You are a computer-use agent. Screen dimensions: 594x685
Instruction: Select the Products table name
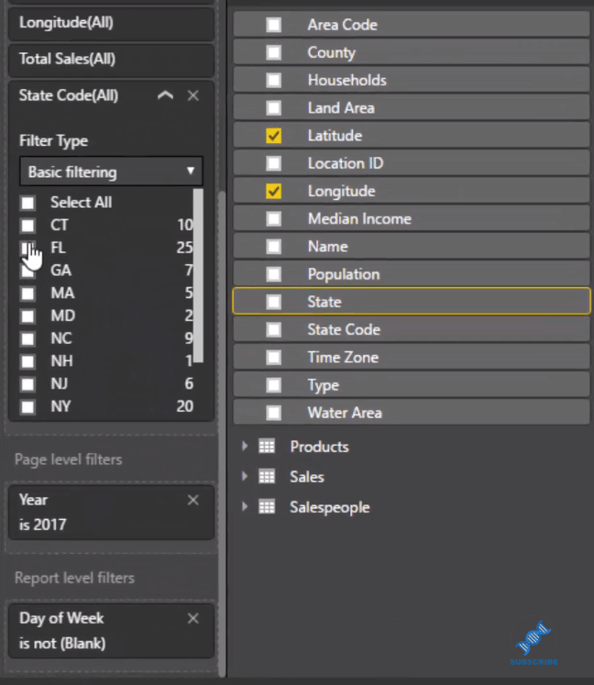click(x=319, y=447)
